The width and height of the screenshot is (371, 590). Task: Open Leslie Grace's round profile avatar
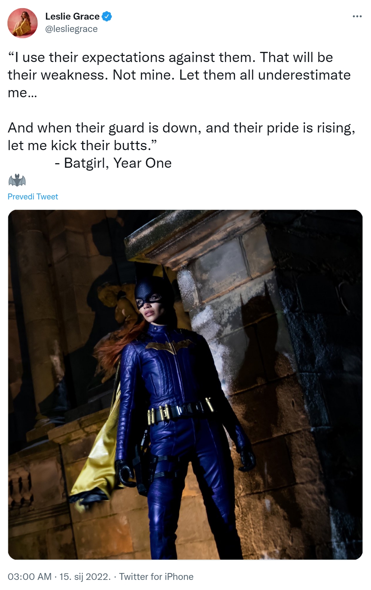point(23,23)
